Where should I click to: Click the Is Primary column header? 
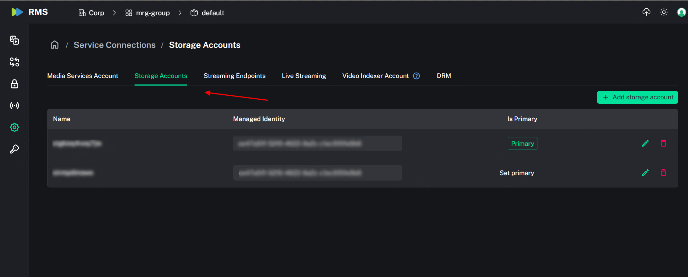522,119
